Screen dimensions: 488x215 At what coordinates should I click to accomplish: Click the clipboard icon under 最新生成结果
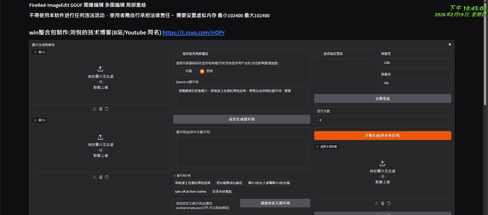click(x=389, y=203)
